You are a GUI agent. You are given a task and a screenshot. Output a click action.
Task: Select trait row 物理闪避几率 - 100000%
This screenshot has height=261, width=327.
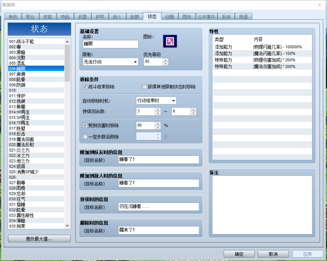[x=262, y=47]
